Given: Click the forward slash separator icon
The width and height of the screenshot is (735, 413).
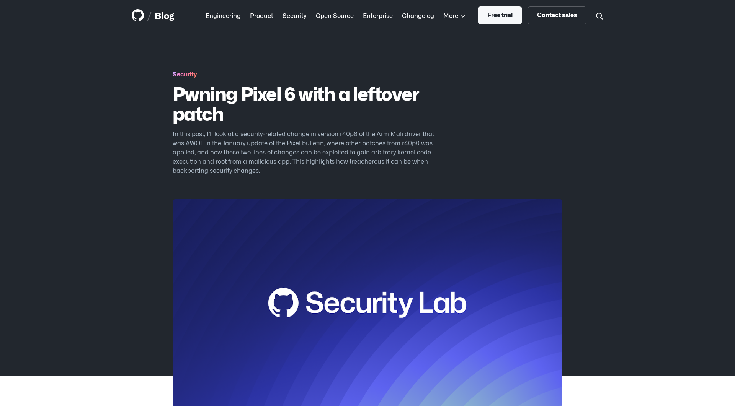Looking at the screenshot, I should (x=149, y=15).
